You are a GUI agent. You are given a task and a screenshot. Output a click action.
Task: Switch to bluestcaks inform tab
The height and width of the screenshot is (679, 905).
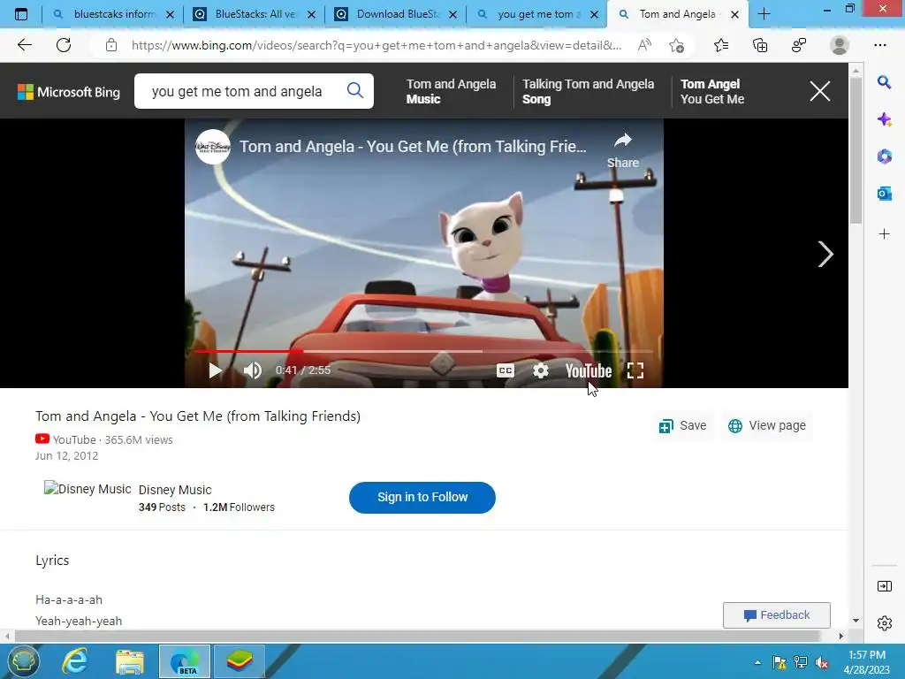pyautogui.click(x=113, y=14)
